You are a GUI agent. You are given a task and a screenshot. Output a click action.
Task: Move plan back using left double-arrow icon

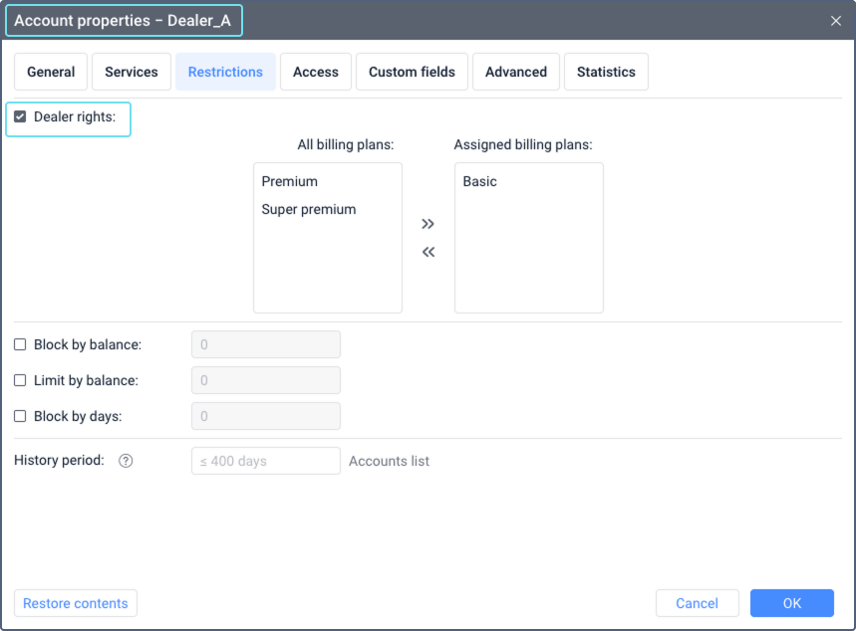[428, 252]
